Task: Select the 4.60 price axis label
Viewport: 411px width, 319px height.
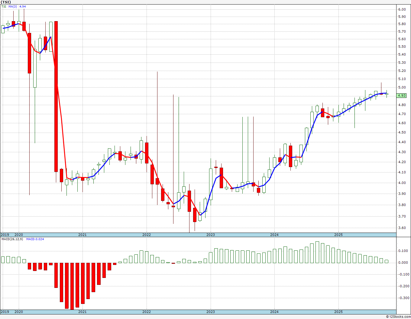Action: coord(402,123)
